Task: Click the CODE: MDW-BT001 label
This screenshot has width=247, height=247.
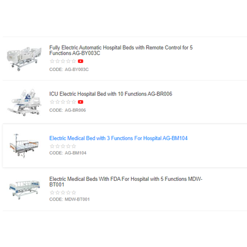Action: [69, 199]
